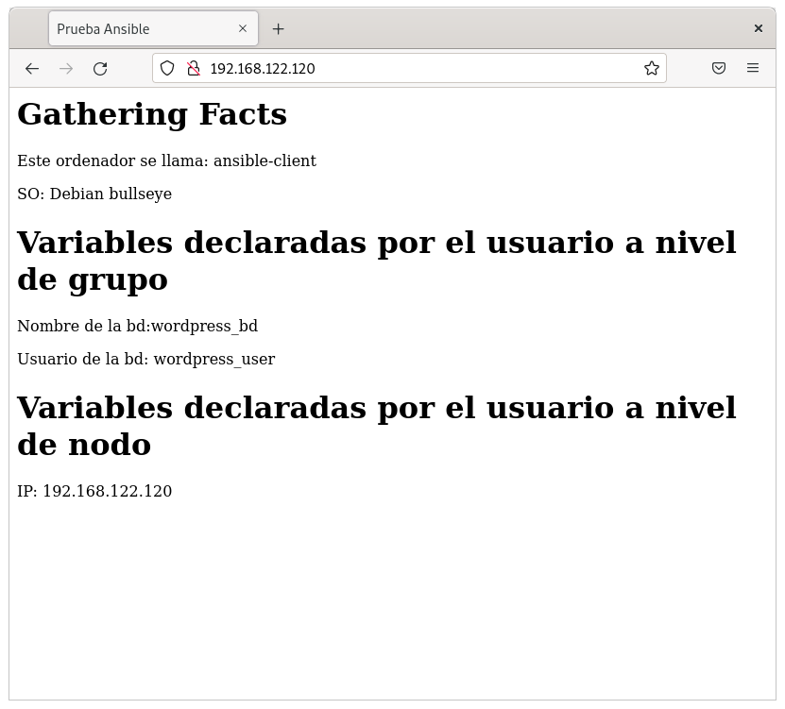The width and height of the screenshot is (785, 709).
Task: Reload the current page
Action: coord(100,68)
